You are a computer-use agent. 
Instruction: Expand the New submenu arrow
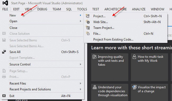81,15
